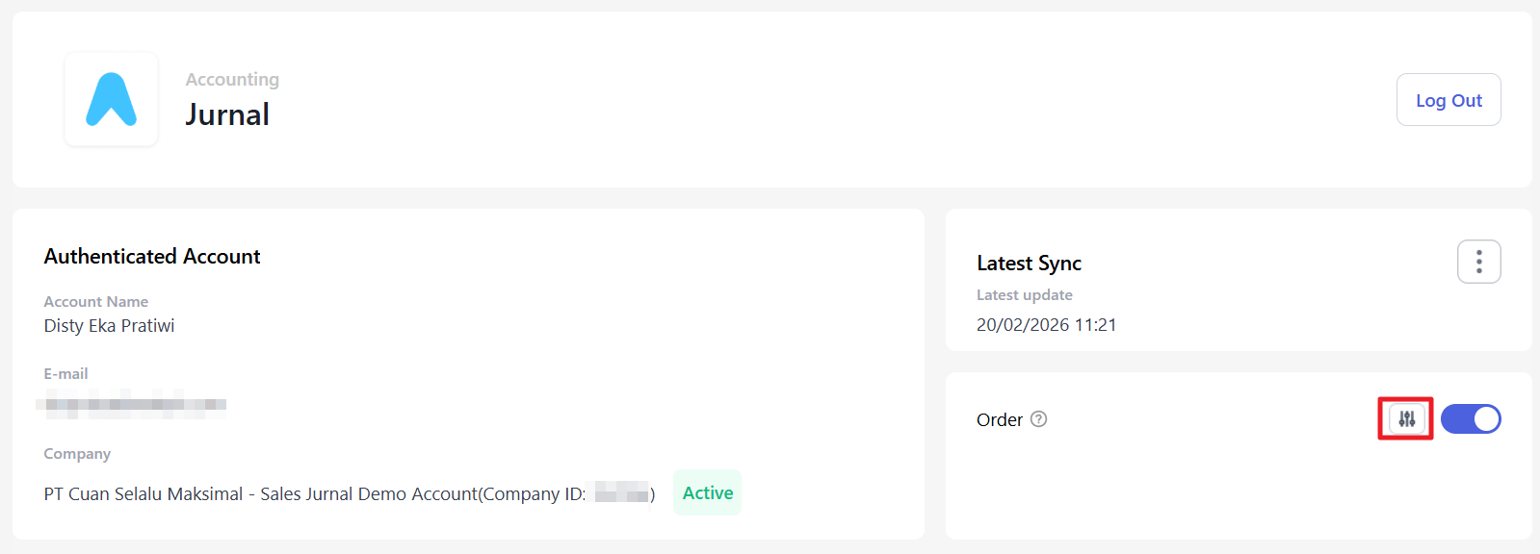
Task: Click the green Active status badge
Action: 707,492
